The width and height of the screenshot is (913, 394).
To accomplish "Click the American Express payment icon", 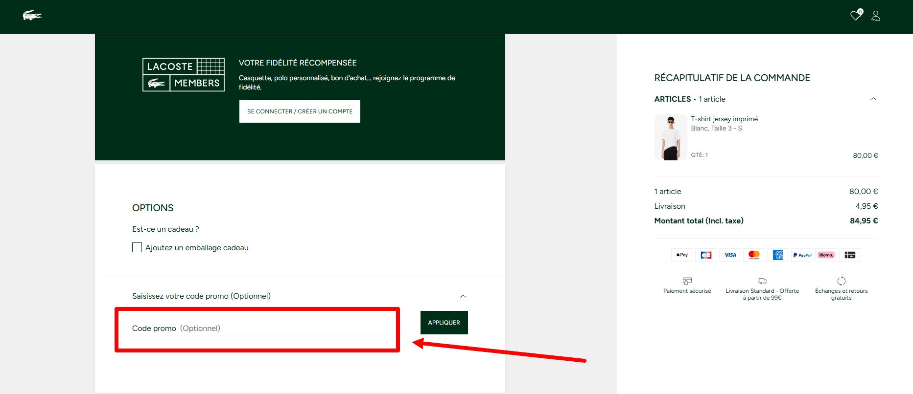I will 778,255.
